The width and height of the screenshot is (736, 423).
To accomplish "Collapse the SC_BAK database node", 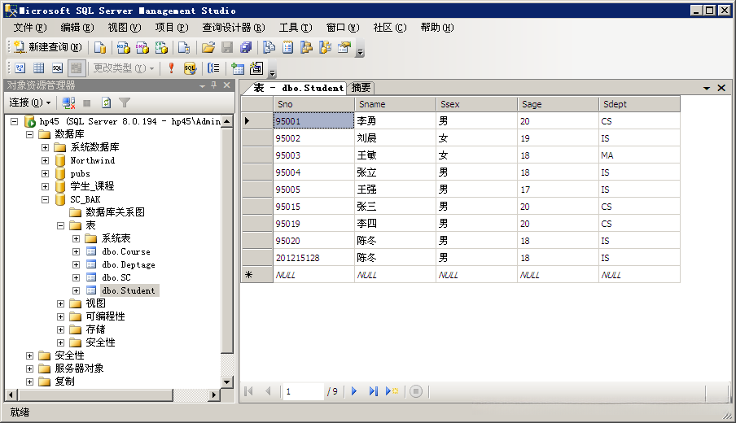I will tap(46, 199).
